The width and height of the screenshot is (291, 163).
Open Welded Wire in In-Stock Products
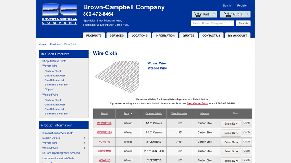click(x=50, y=95)
